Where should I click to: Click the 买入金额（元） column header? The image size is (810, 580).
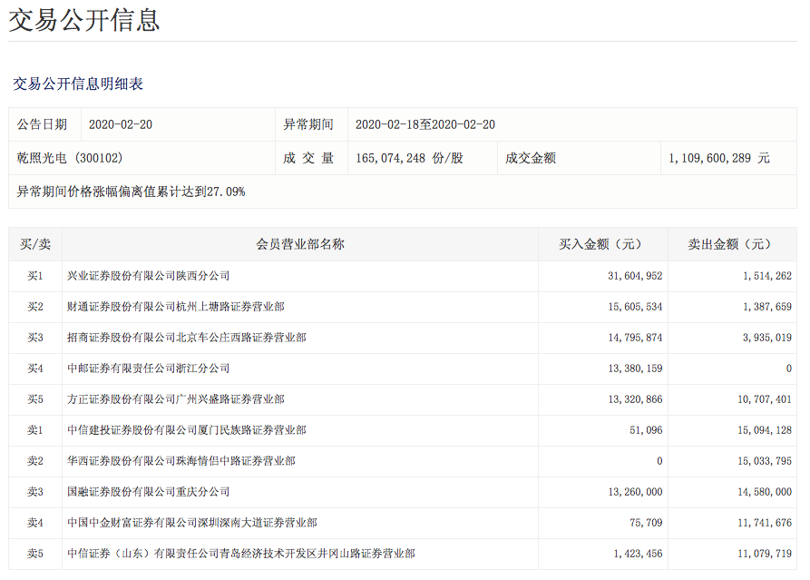click(602, 244)
